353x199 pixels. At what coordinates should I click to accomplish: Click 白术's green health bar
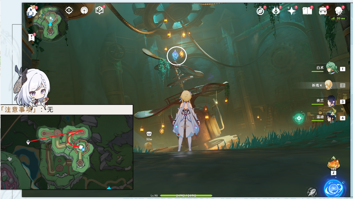point(318,72)
